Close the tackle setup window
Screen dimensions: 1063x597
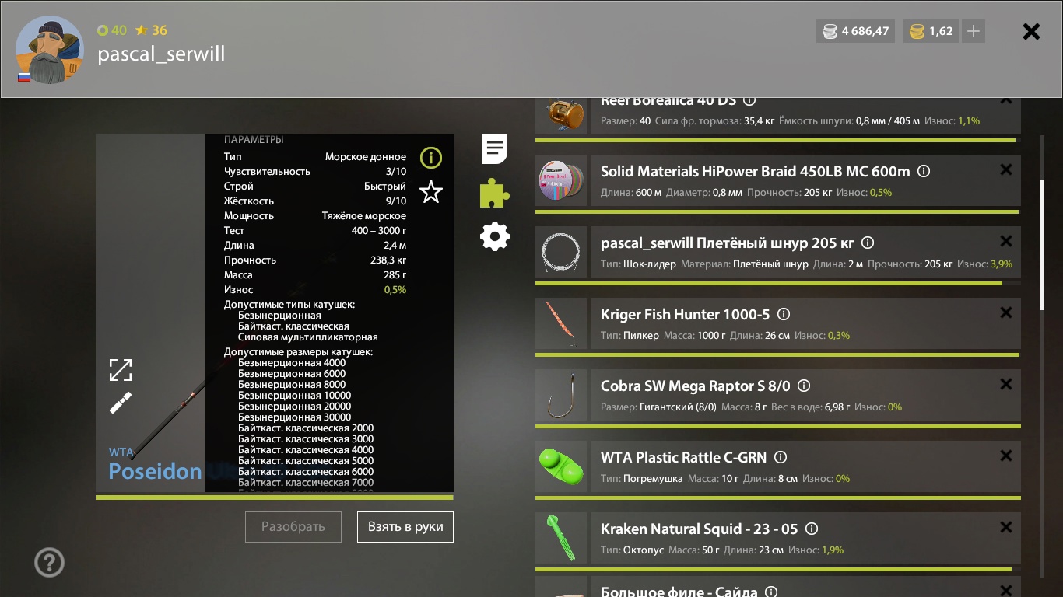[x=1031, y=31]
